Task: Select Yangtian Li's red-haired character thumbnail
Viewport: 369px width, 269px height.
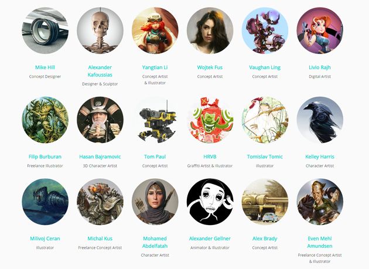Action: tap(155, 30)
